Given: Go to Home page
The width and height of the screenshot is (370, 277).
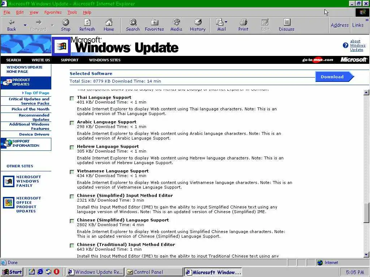Looking at the screenshot, I should click(x=109, y=25).
